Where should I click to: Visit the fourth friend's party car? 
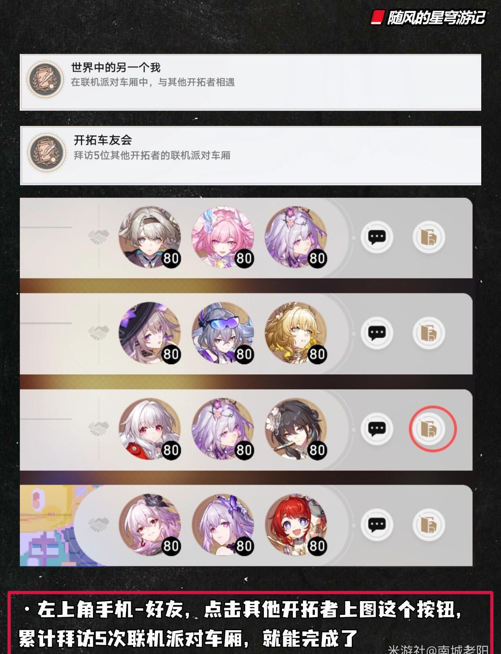click(429, 525)
